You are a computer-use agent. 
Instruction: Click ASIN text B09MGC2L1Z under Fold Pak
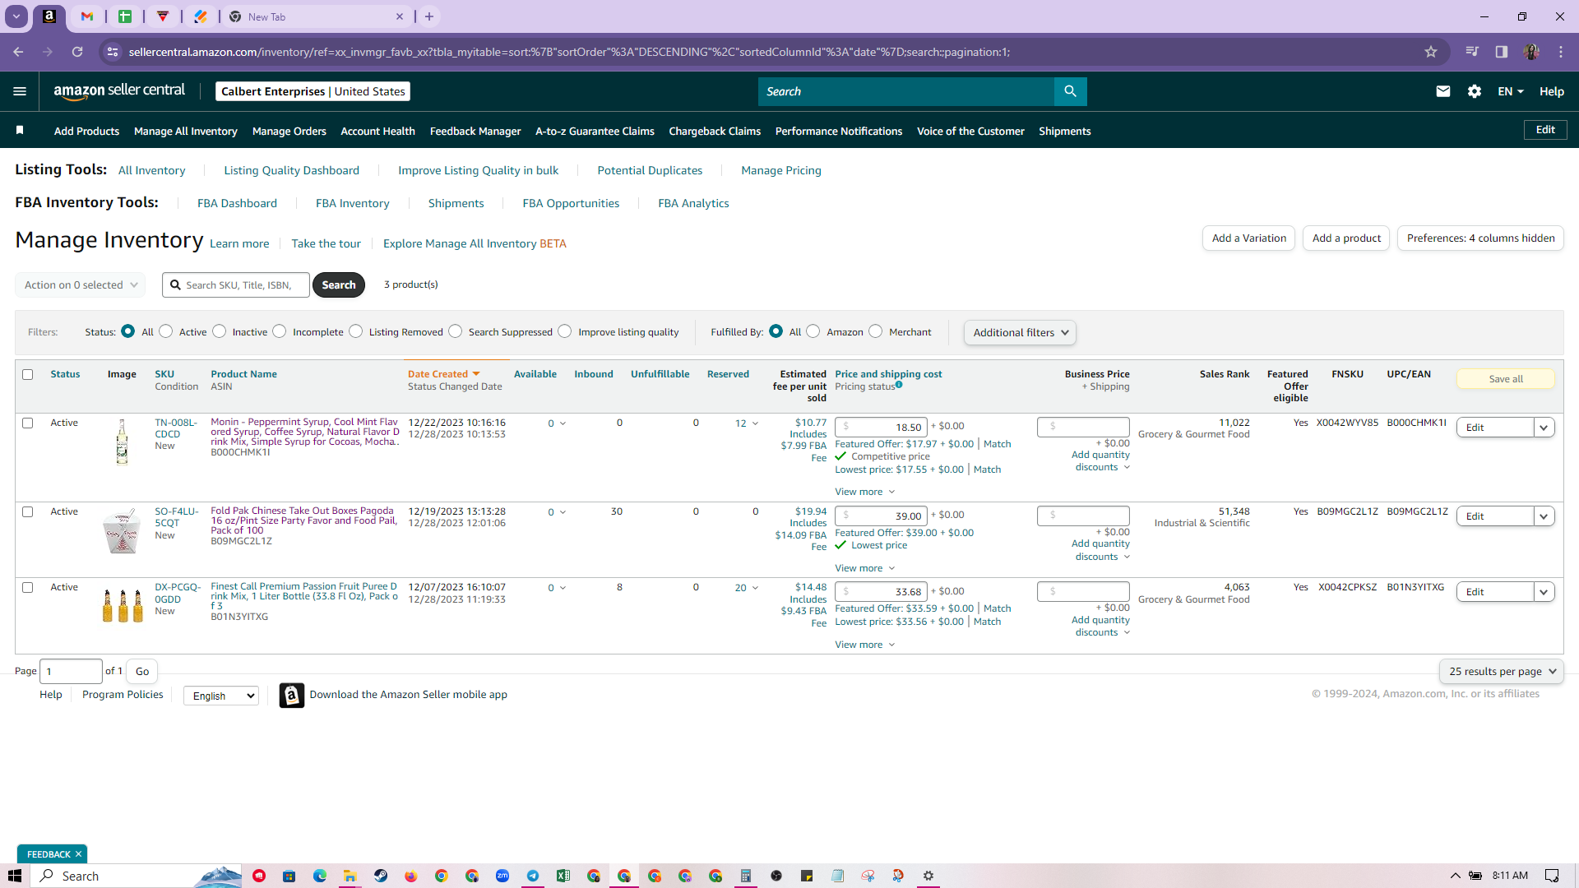[241, 541]
